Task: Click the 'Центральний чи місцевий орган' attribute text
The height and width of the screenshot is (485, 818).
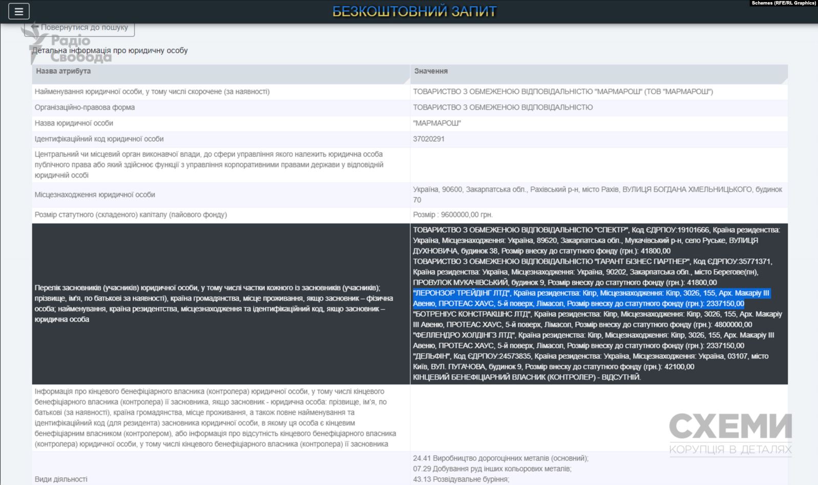Action: click(x=209, y=165)
